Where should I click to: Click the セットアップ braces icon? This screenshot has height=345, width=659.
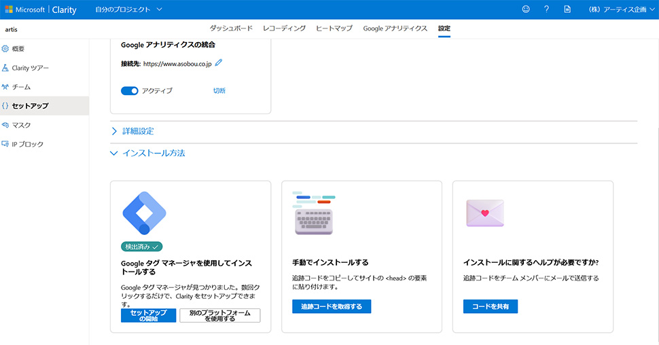5,106
